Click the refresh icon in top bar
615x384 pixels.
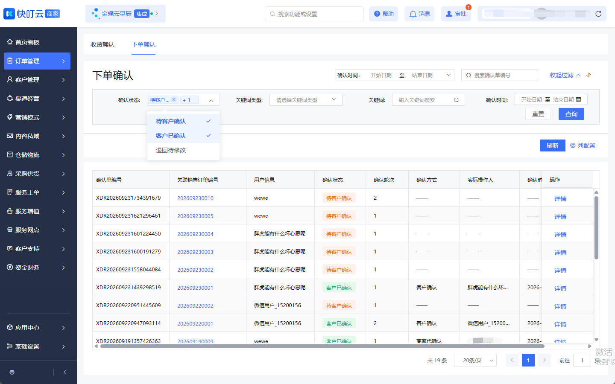click(x=598, y=14)
